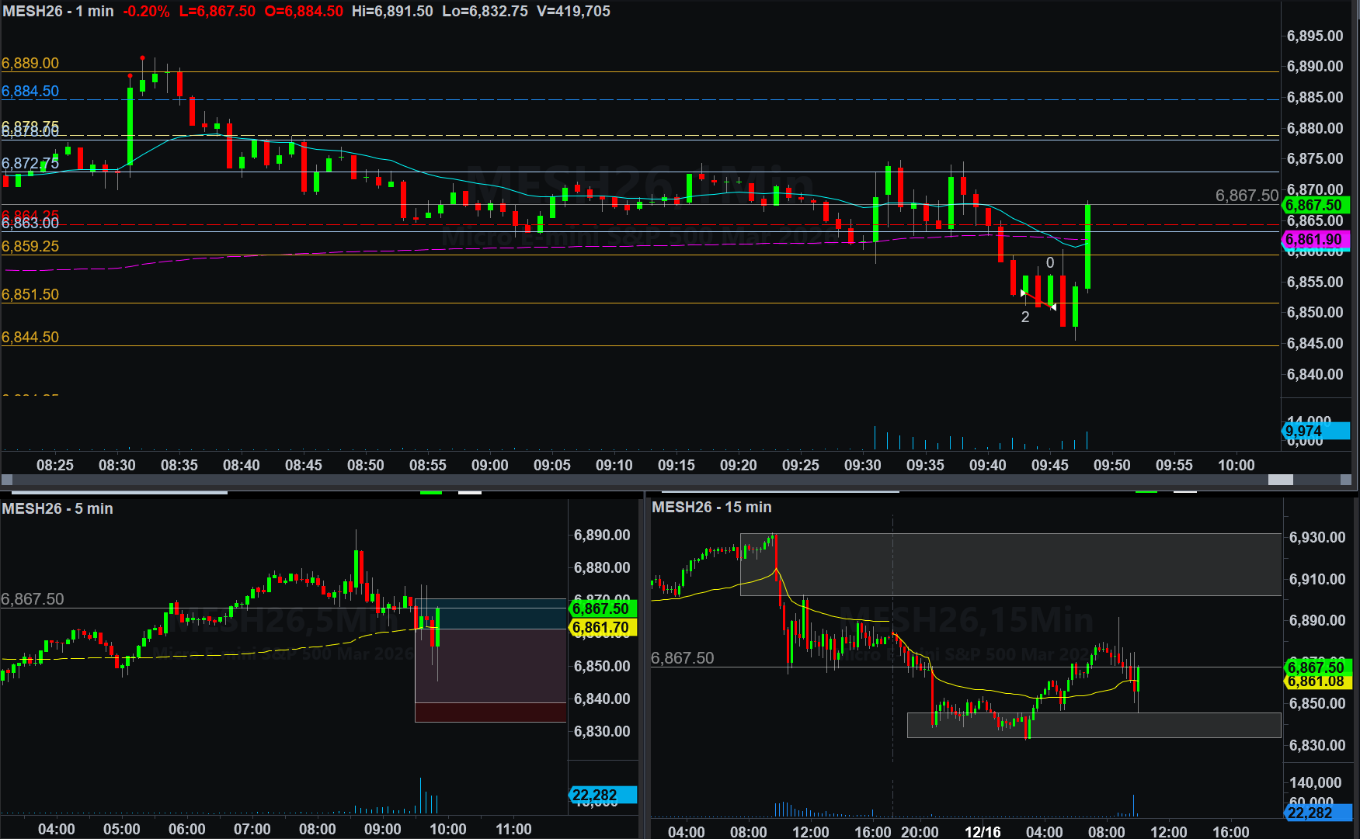Select the 6,844.50 price level label
1360x839 pixels.
point(30,337)
